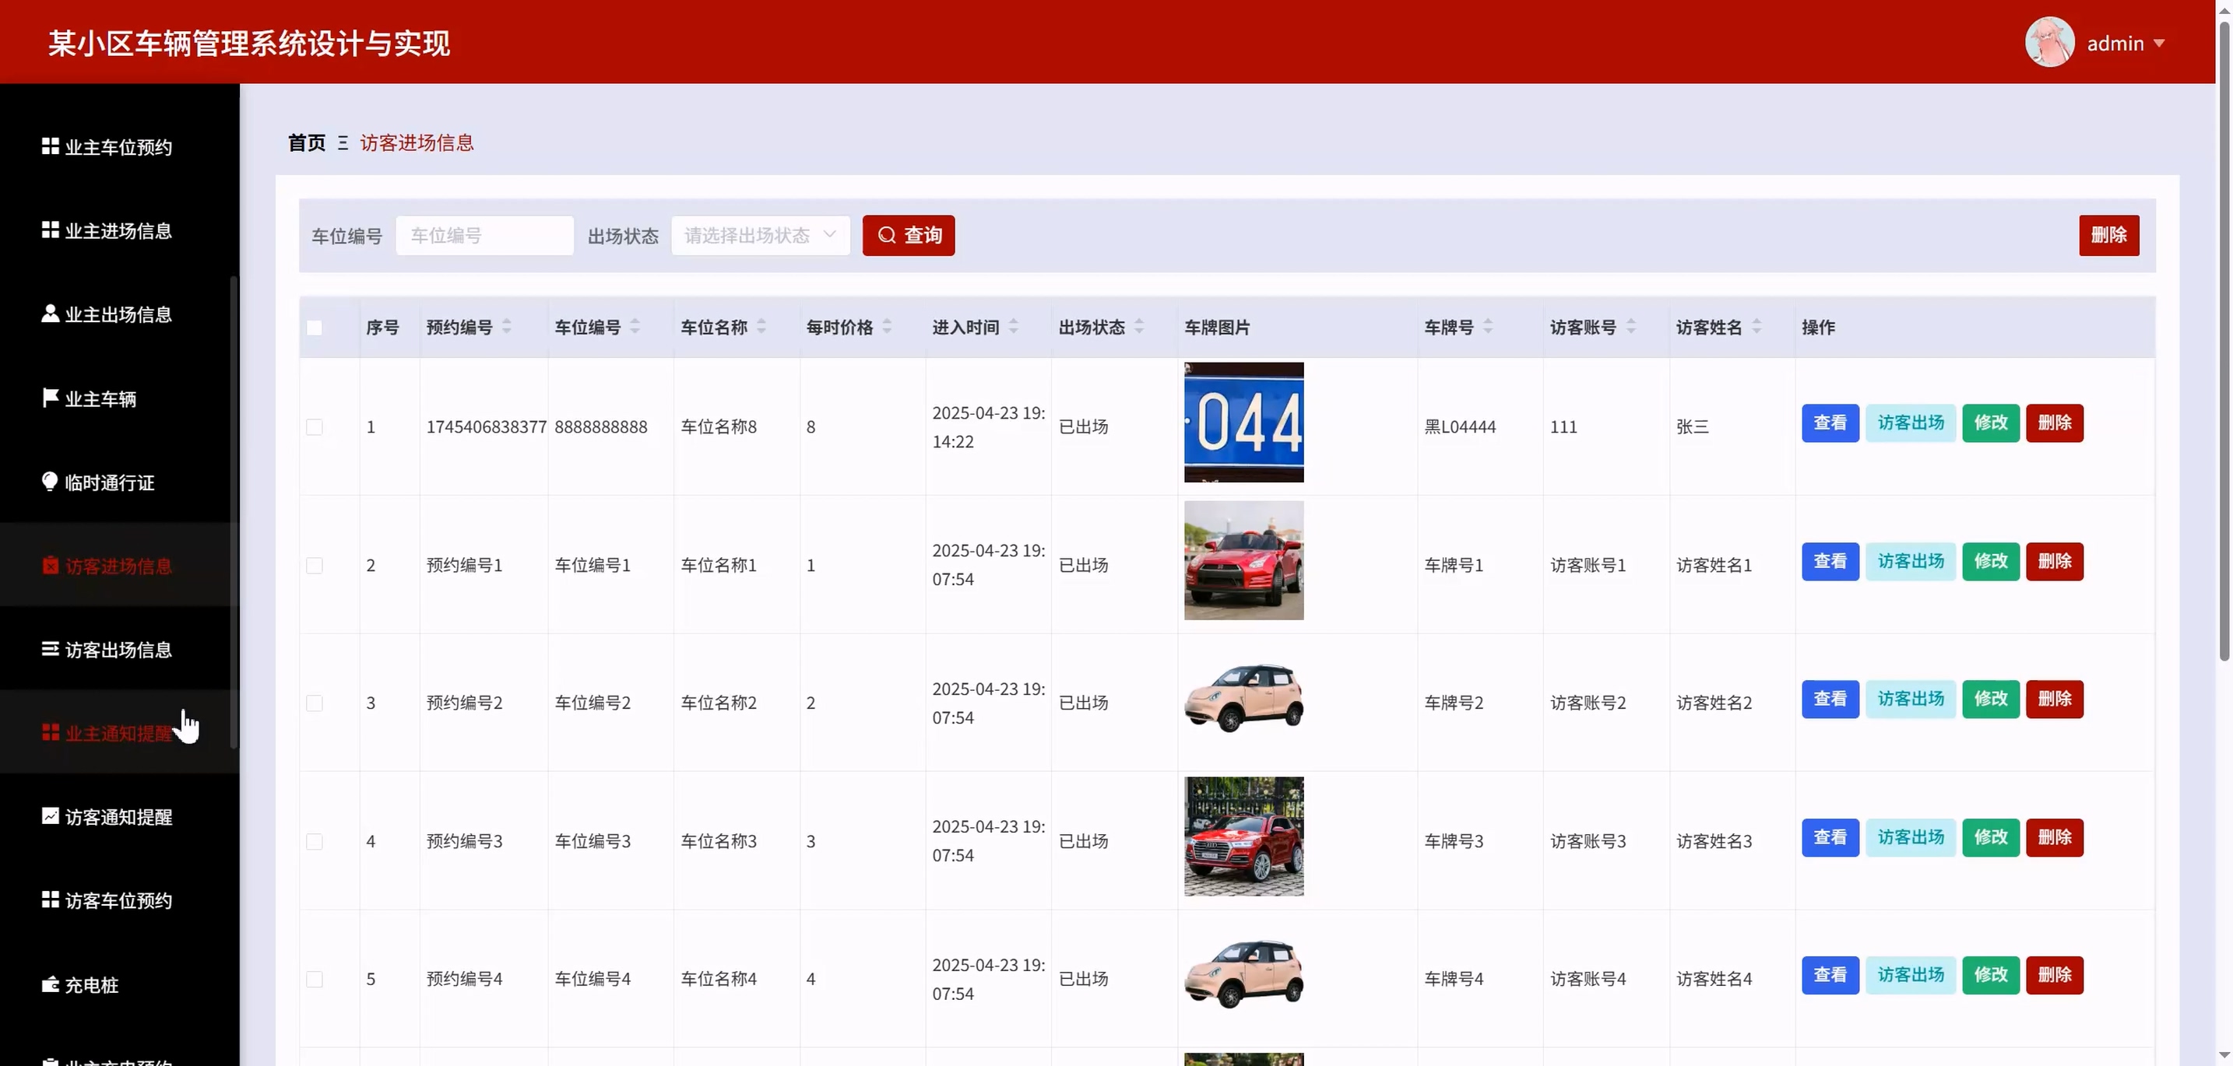Go to 访客车位预约 menu item

click(x=118, y=900)
